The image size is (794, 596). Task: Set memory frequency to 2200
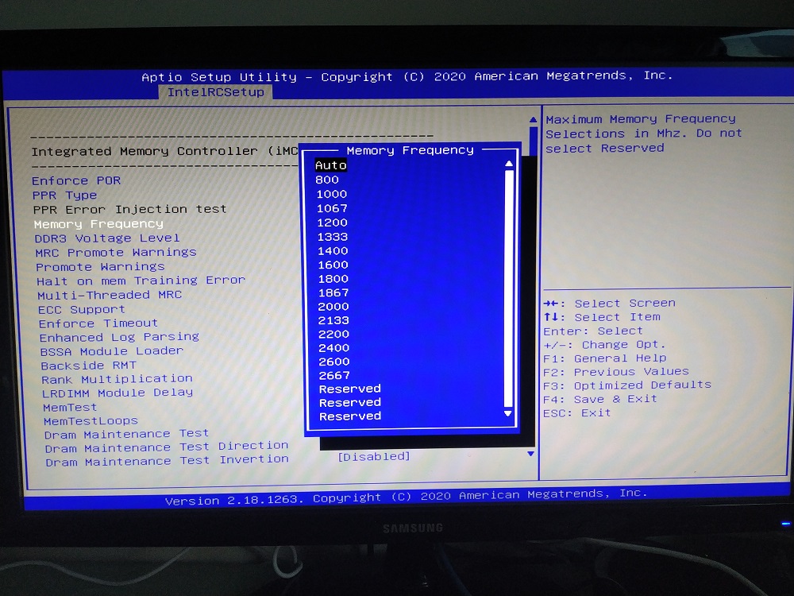tap(333, 334)
